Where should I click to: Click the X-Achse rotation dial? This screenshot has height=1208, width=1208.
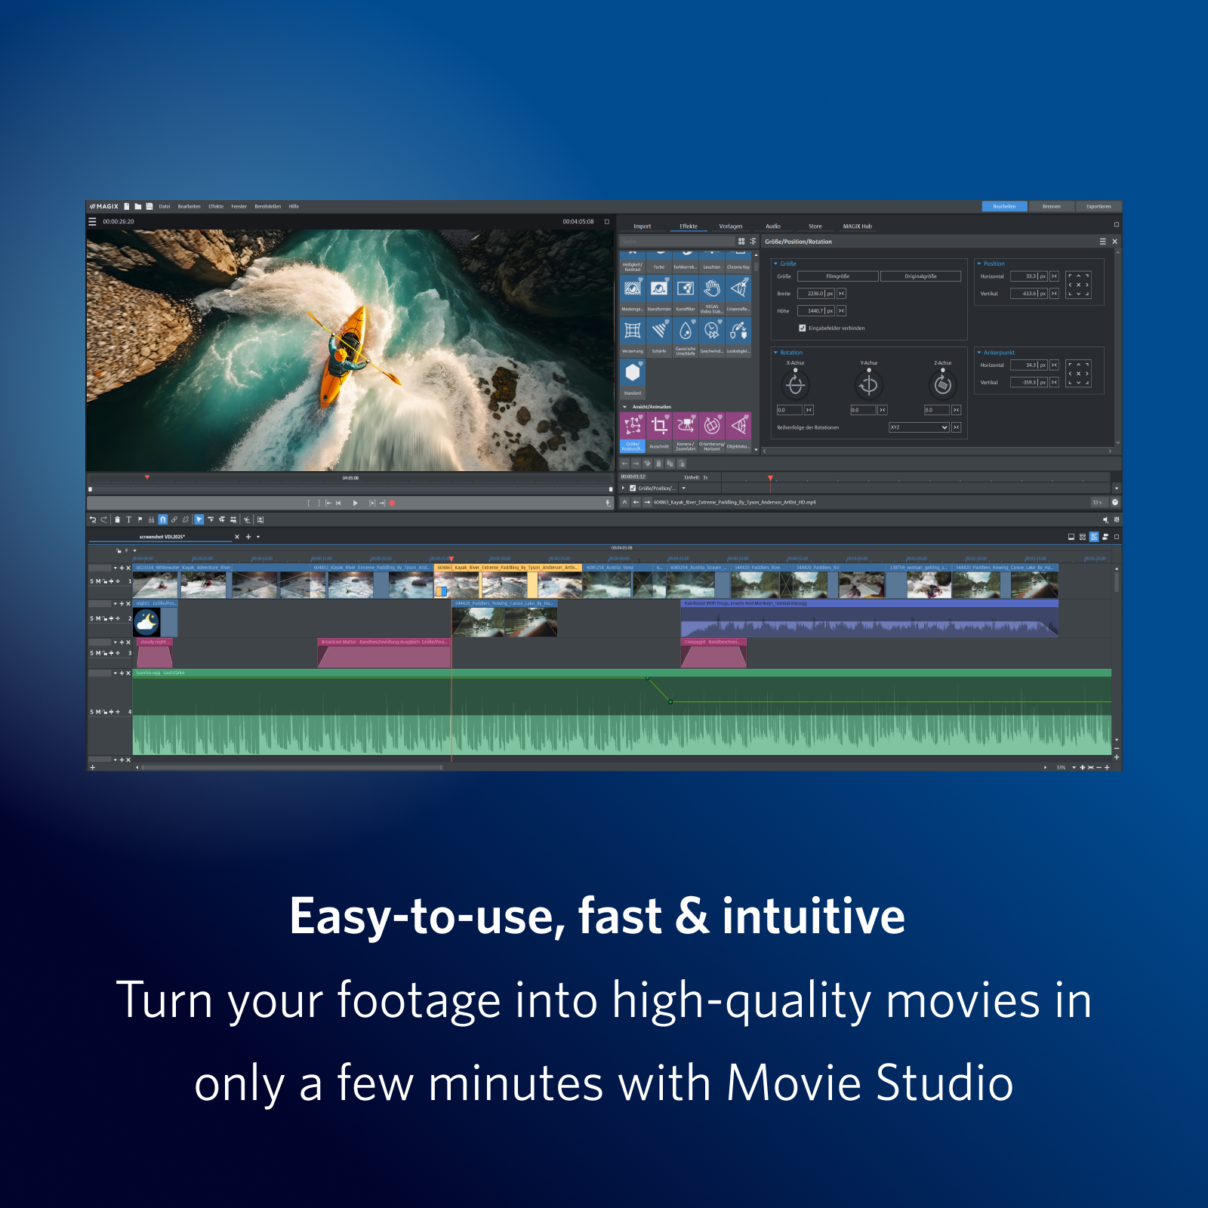coord(795,385)
